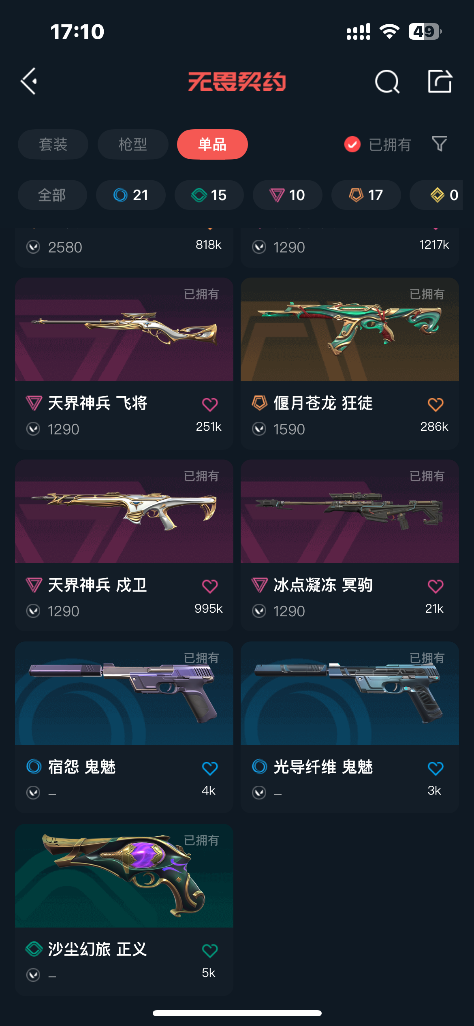The height and width of the screenshot is (1026, 474).
Task: Like the 天界神兵 飞将 skin heart
Action: click(210, 404)
